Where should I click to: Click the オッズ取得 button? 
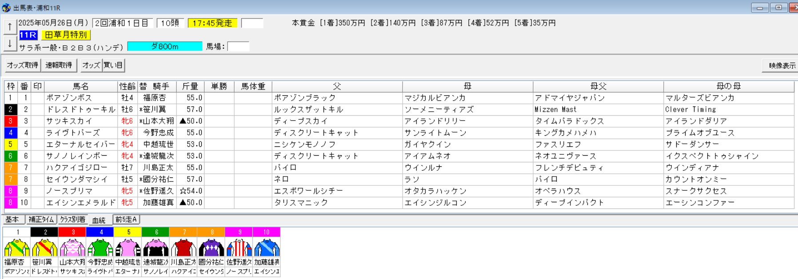22,65
